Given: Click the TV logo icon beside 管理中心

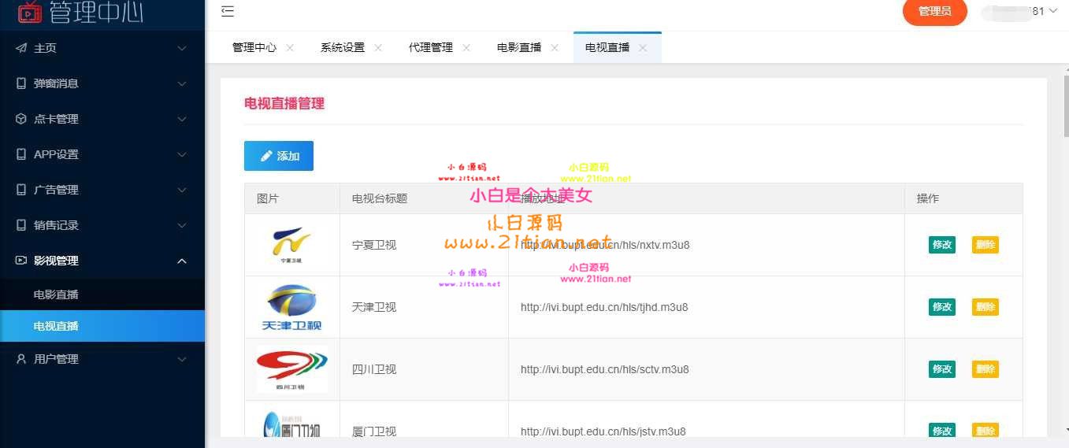Looking at the screenshot, I should pos(29,11).
